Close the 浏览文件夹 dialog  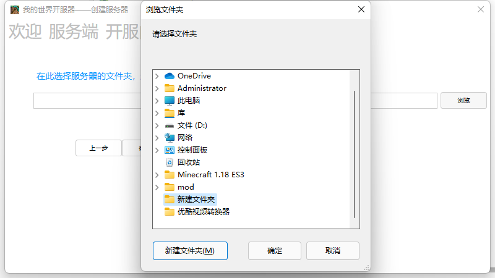click(x=361, y=9)
